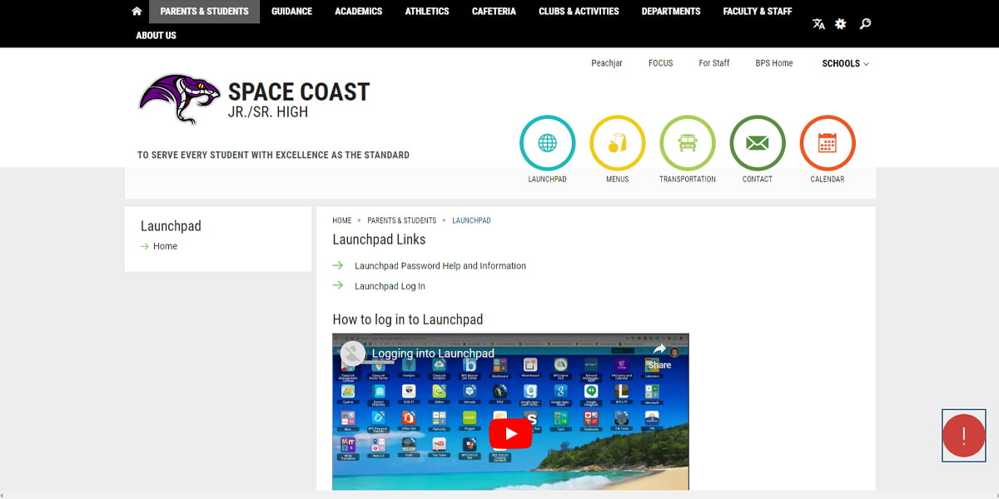Open the Launchpad globe icon
Screen dimensions: 999x499
point(547,143)
